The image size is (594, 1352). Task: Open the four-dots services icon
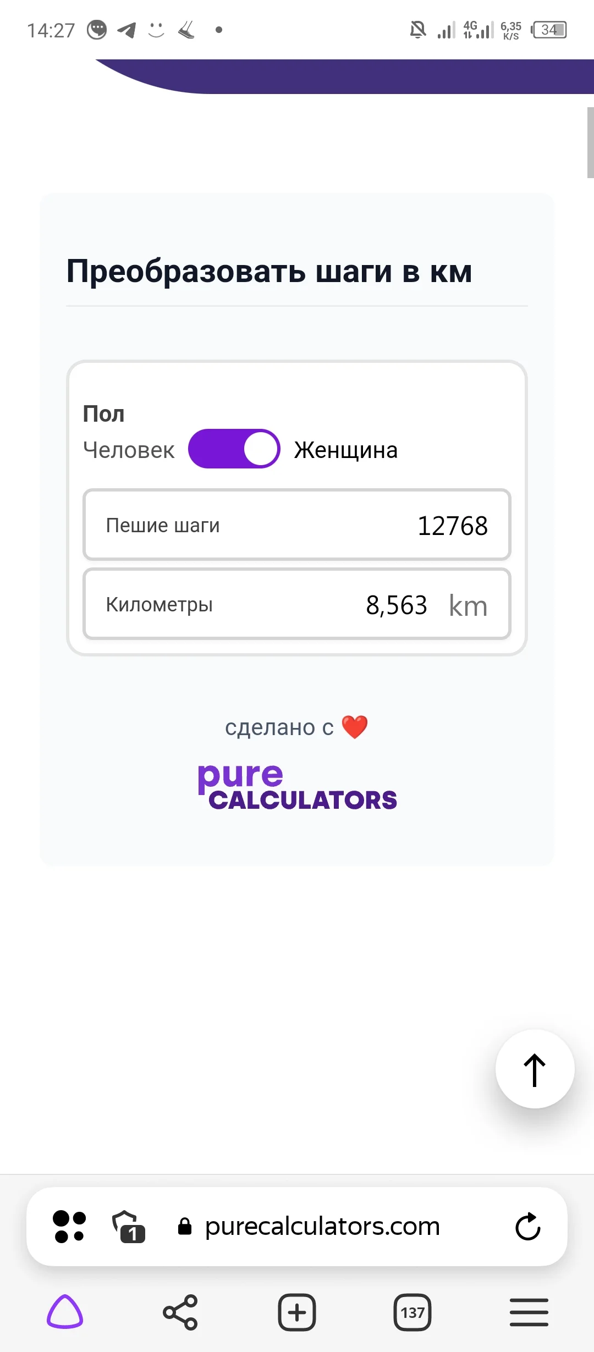69,1227
